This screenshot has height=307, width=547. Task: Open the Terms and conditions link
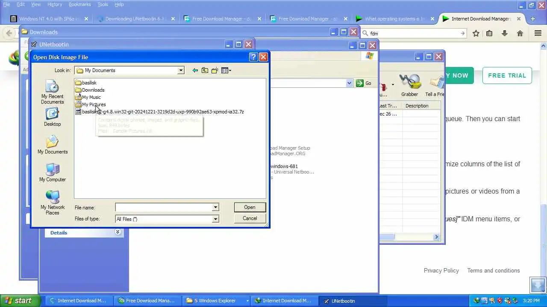click(x=494, y=270)
